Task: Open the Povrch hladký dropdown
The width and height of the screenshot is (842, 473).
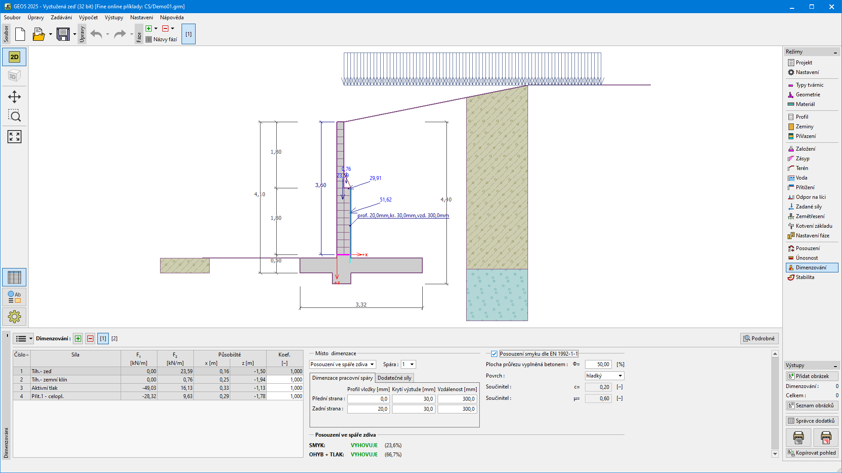Action: pyautogui.click(x=604, y=376)
